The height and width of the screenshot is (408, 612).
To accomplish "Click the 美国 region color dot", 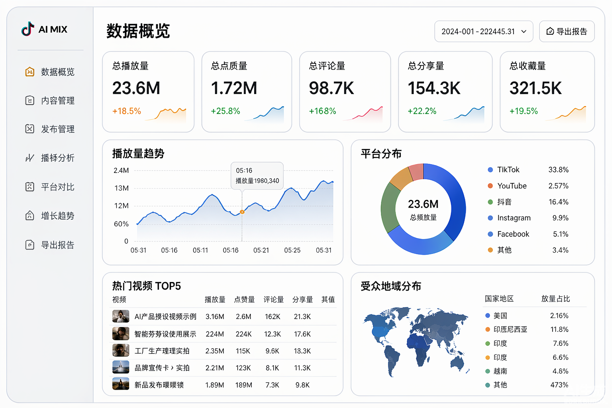I will [x=488, y=316].
